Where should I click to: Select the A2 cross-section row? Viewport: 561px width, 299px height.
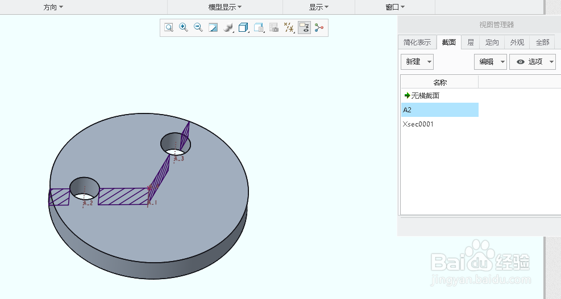click(x=440, y=110)
